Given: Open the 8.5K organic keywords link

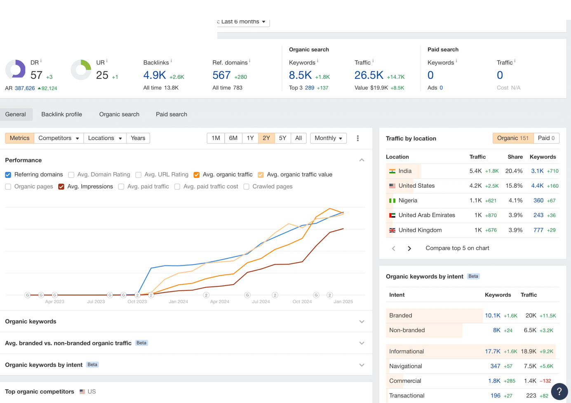Looking at the screenshot, I should [x=300, y=75].
